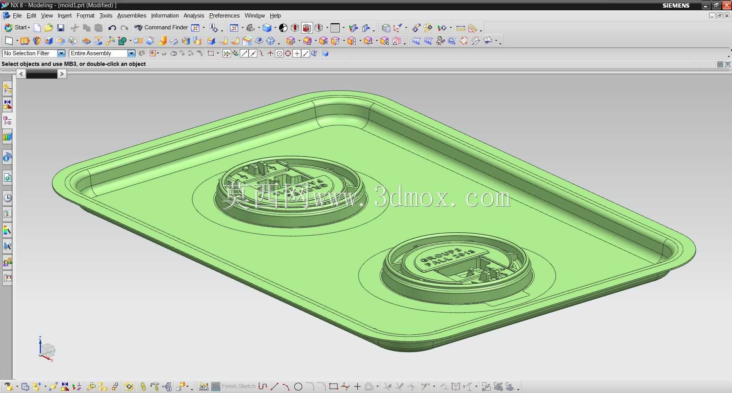Launch the Command Finder
The image size is (732, 393).
161,27
